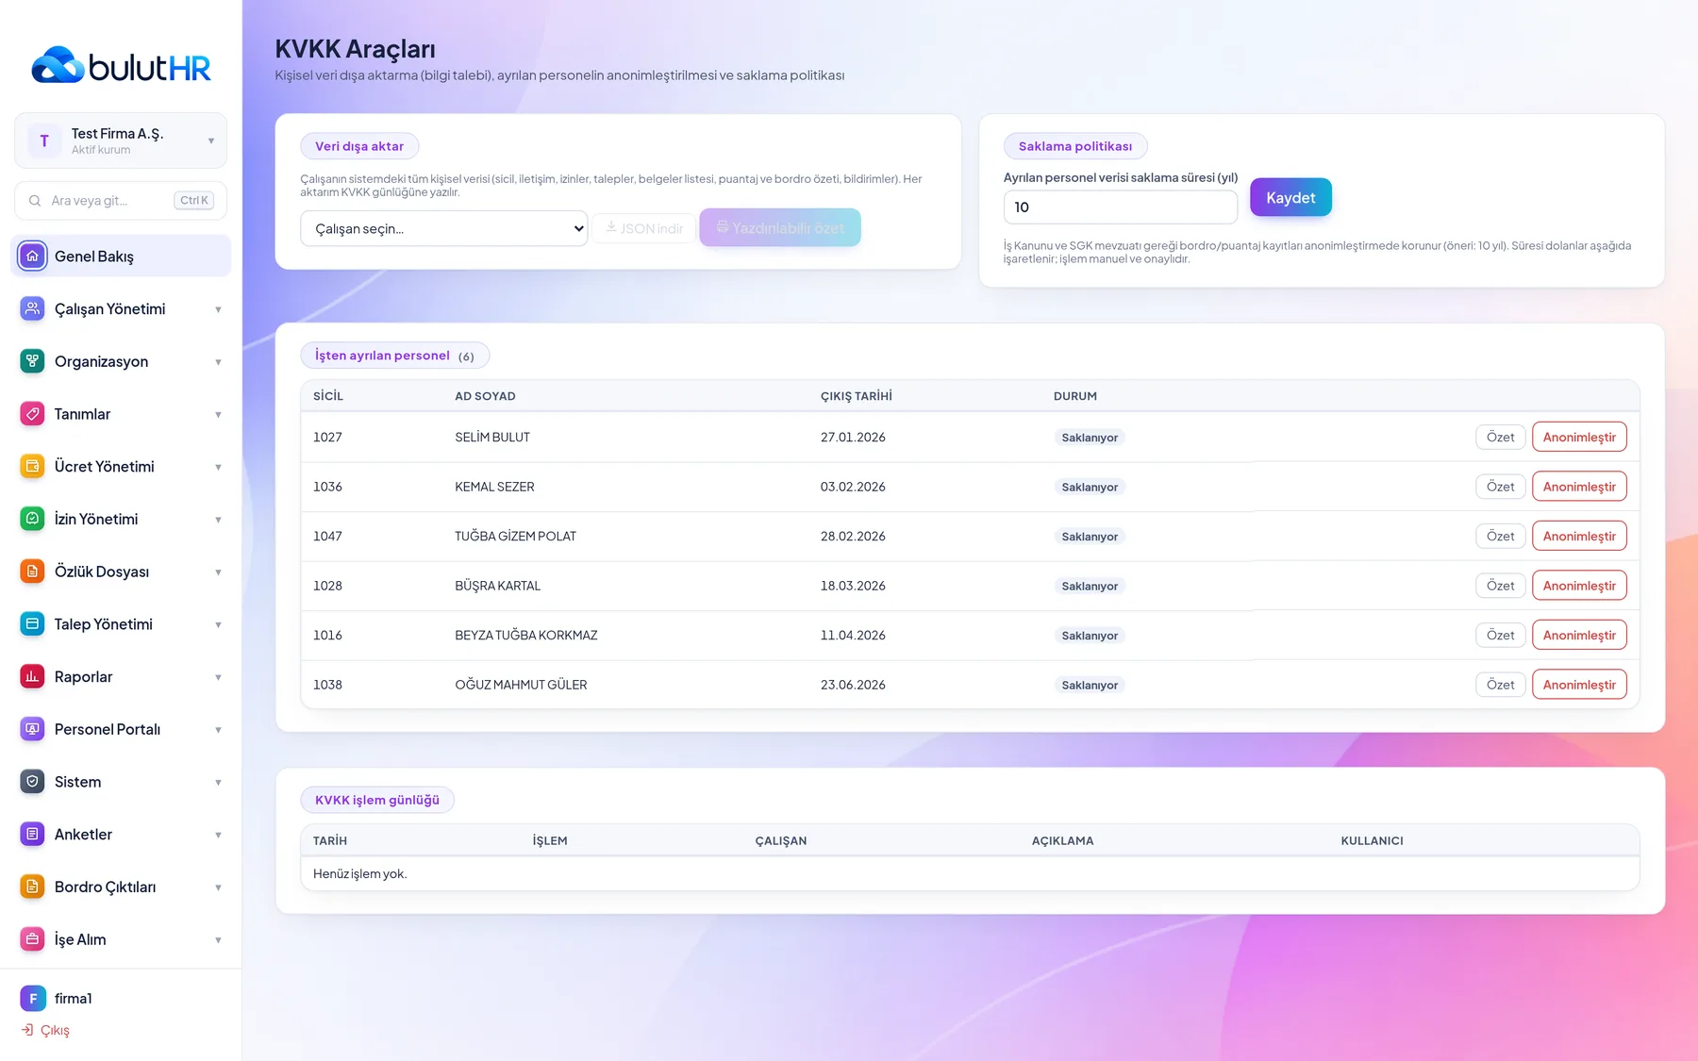
Task: Expand the Raporlar menu arrow
Action: [218, 677]
